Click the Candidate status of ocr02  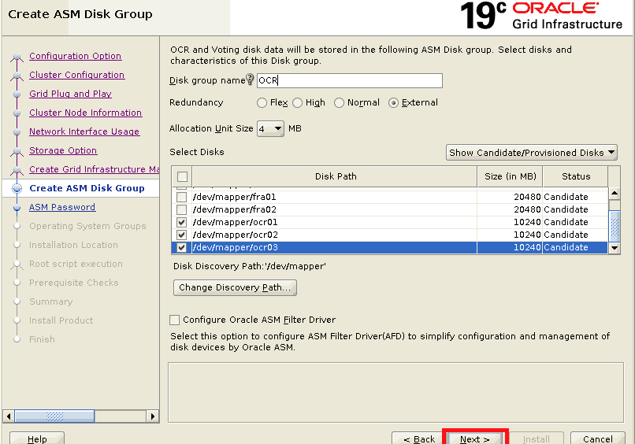[566, 235]
